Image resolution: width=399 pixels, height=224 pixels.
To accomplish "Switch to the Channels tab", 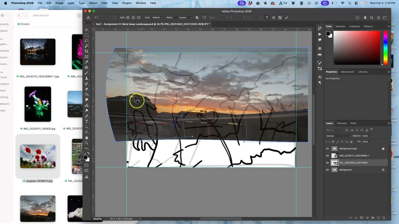I will (342, 123).
